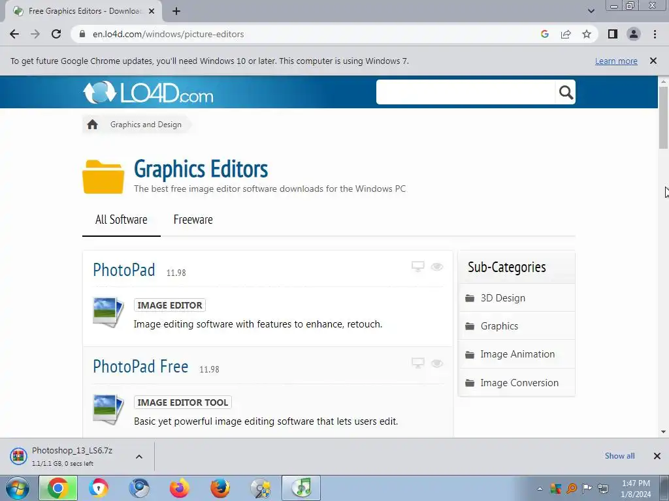Viewport: 669px width, 501px height.
Task: Click the browser forward arrow
Action: [x=35, y=34]
